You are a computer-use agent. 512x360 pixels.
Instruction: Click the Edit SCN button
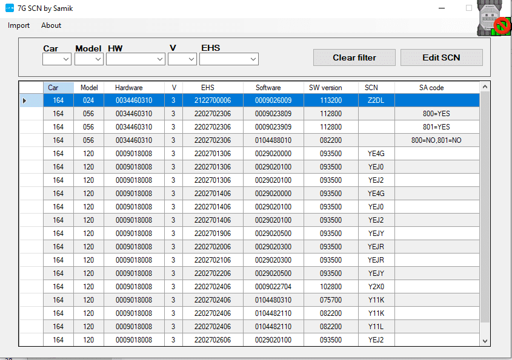[x=441, y=57]
